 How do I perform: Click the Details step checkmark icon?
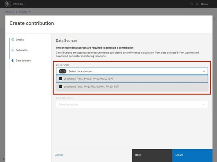pyautogui.click(x=13, y=40)
